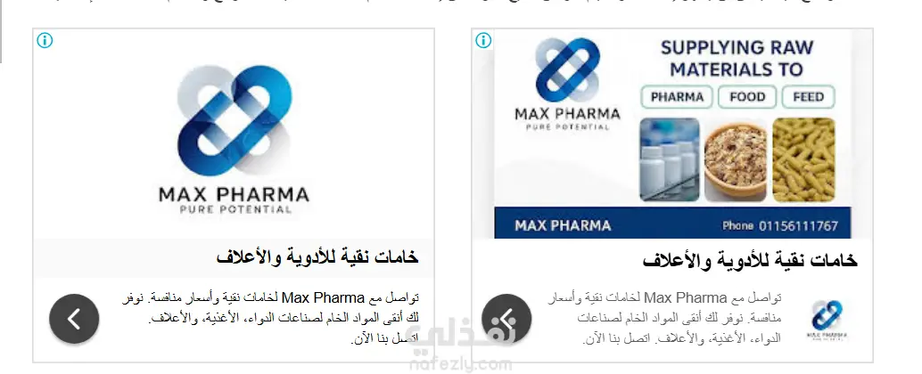
Task: Click the info icon on right ad
Action: (x=483, y=40)
